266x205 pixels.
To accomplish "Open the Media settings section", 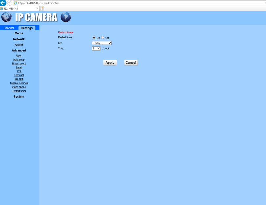I will coord(19,33).
